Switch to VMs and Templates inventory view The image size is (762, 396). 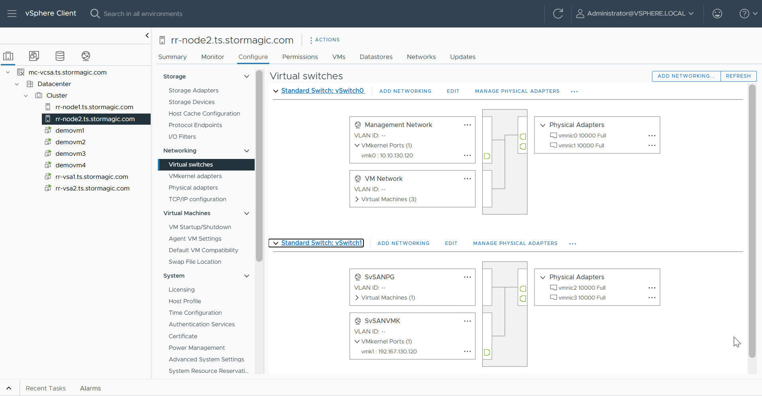coord(34,56)
